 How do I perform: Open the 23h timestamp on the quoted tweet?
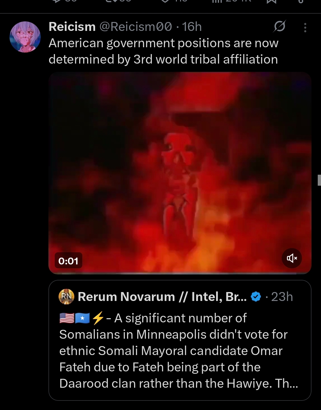282,297
